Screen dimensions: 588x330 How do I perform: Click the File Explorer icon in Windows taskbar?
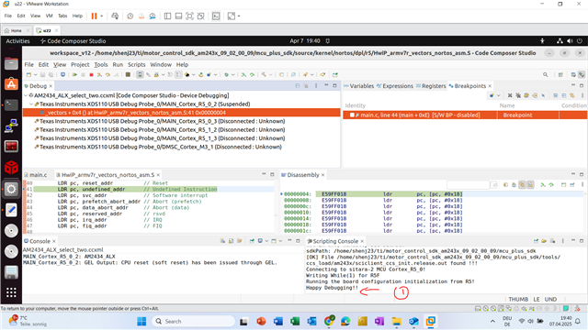[396, 321]
